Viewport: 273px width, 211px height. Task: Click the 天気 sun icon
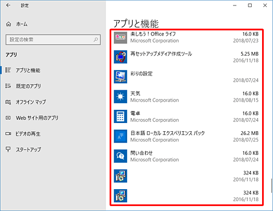pos(121,97)
